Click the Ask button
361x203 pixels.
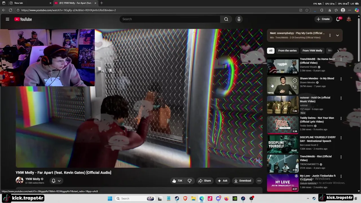pyautogui.click(x=222, y=181)
